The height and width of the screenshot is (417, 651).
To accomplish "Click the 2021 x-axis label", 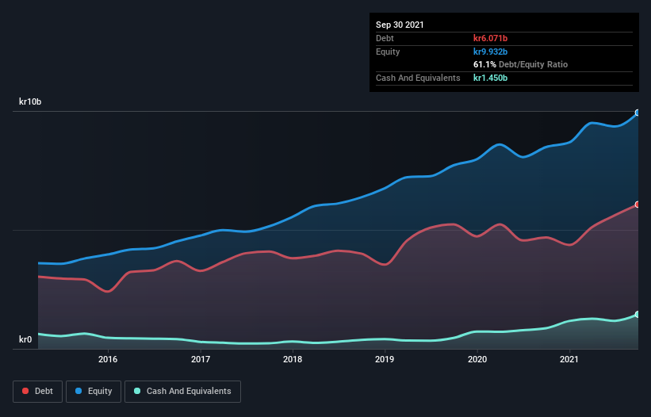I will point(569,359).
